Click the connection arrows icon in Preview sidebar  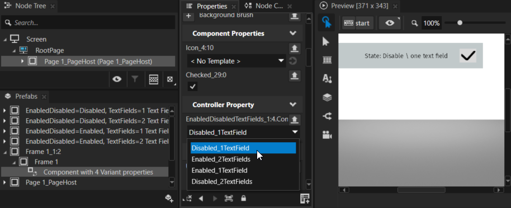[x=327, y=115]
